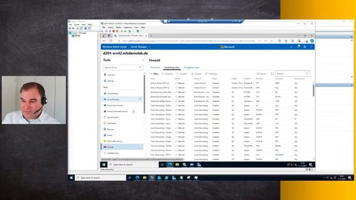Click the browser reload button
This screenshot has height=200, width=356.
[111, 41]
